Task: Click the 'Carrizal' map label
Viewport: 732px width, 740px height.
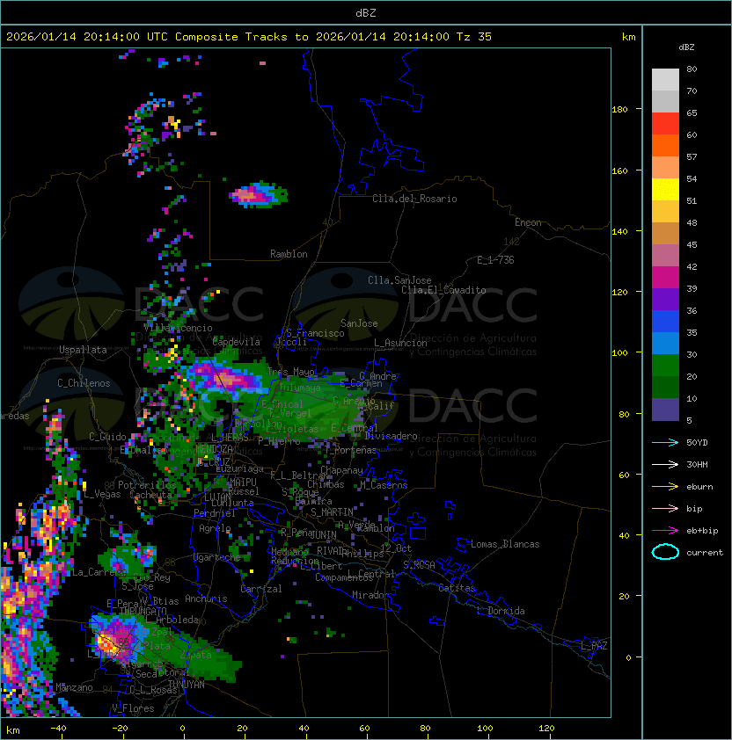Action: pos(261,589)
